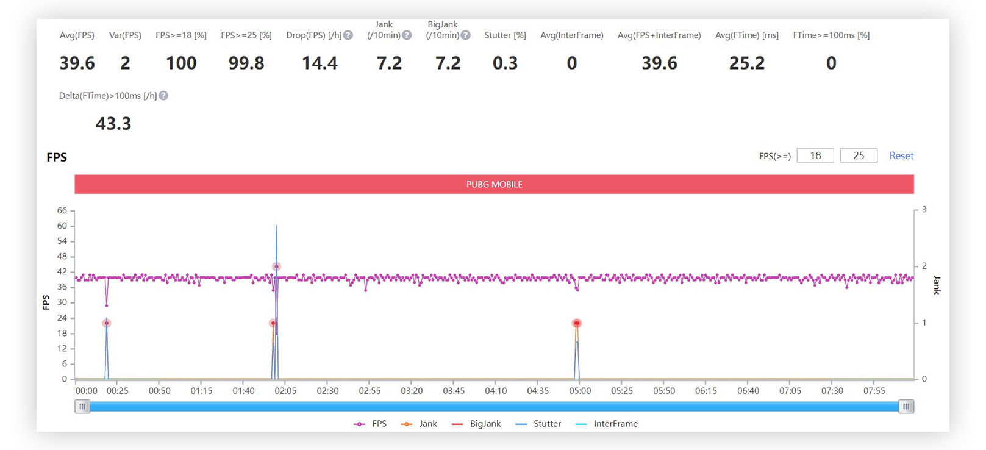Click the 42 tick on the FPS axis
The width and height of the screenshot is (986, 450).
62,272
